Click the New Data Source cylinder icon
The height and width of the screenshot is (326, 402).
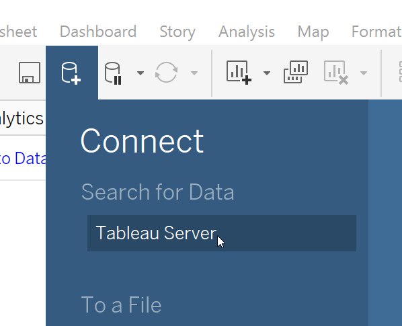pos(71,73)
